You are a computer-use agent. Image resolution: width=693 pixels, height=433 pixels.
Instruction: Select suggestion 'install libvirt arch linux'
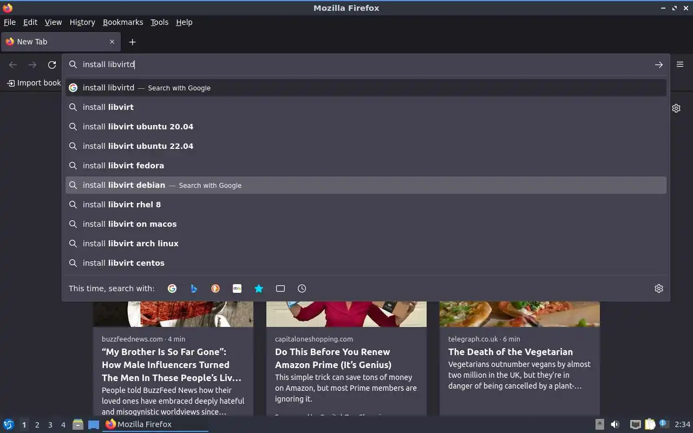point(366,244)
